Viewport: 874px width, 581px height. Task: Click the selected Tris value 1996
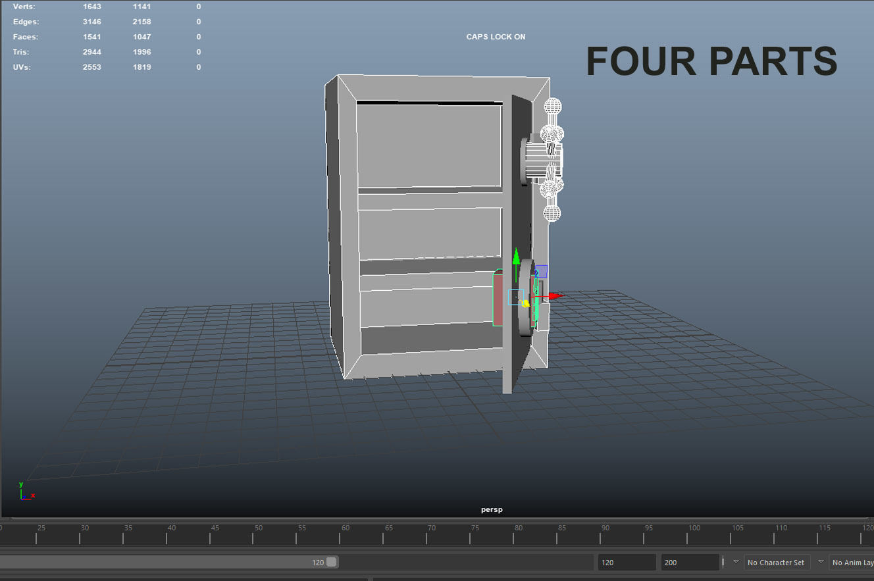pos(141,52)
